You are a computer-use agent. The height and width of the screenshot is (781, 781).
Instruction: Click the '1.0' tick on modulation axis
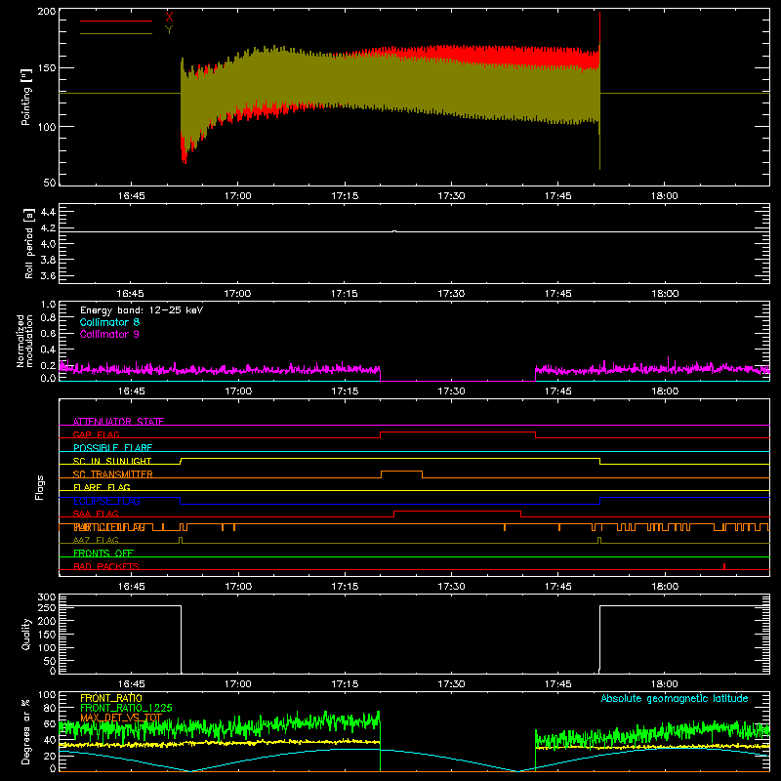[x=48, y=305]
